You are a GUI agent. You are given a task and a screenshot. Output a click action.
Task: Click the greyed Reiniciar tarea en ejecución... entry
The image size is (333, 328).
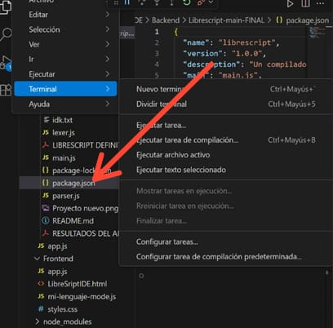226,206
